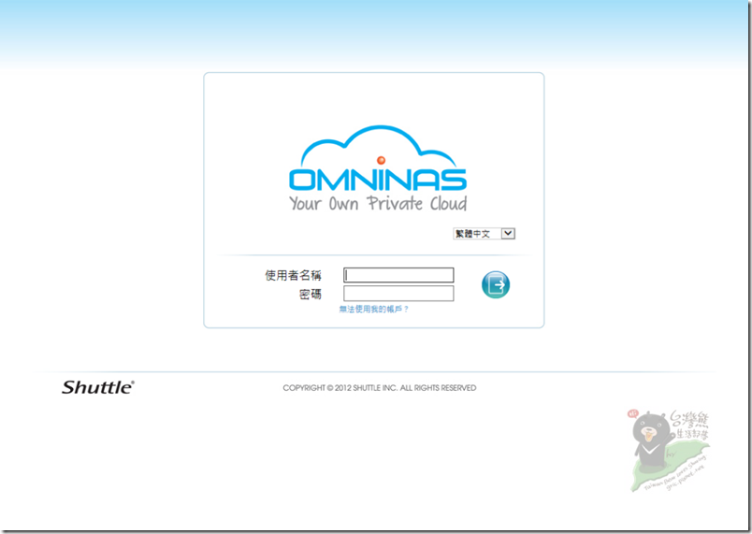Click the Copyright 2012 Shuttle Inc. text
The image size is (752, 534).
pos(380,388)
